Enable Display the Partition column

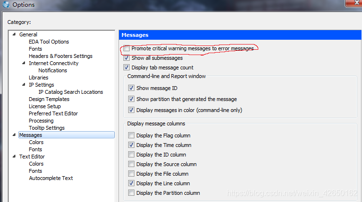(132, 193)
